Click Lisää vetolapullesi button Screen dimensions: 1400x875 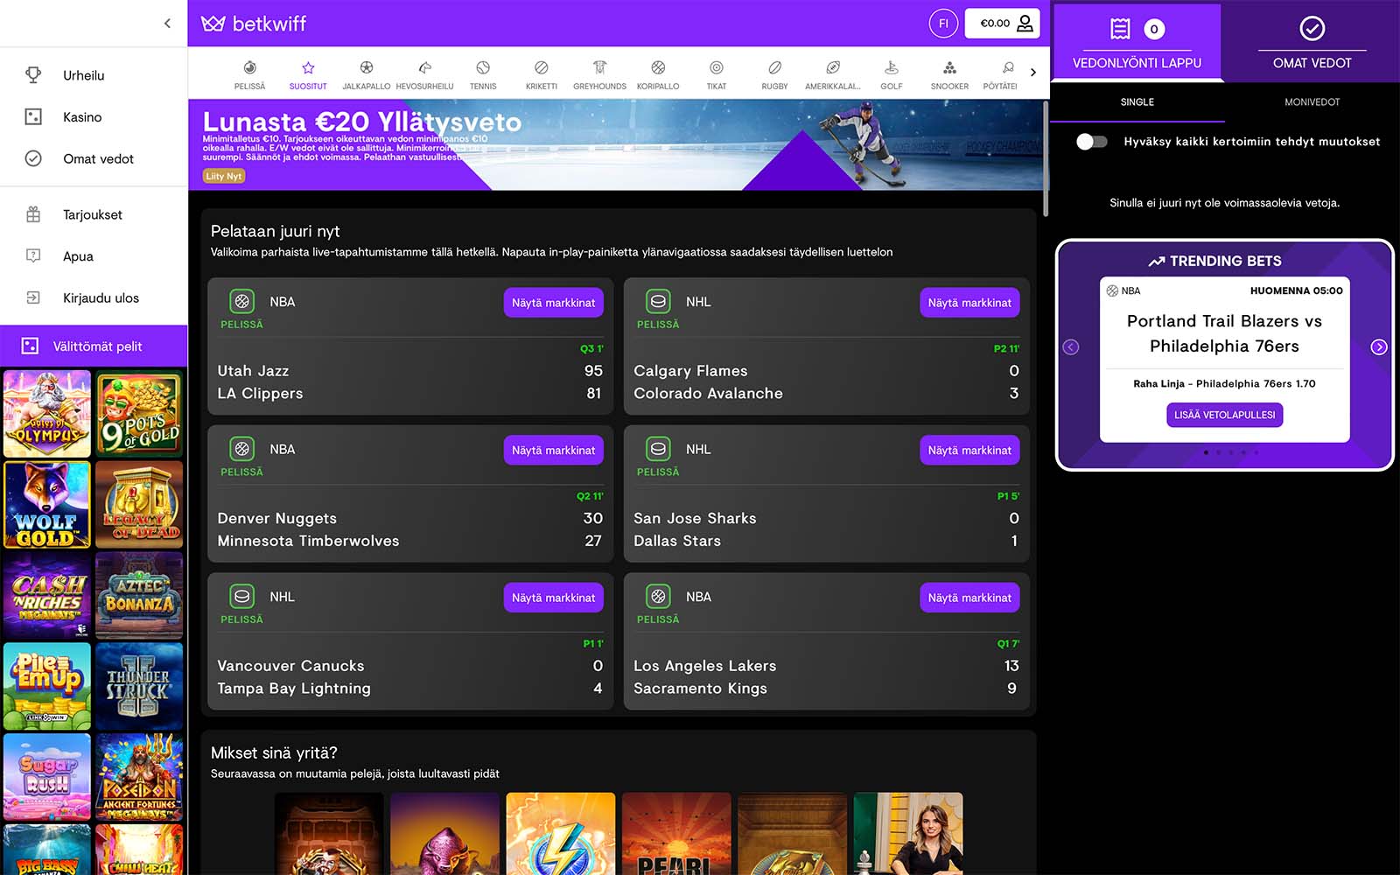[x=1225, y=415]
